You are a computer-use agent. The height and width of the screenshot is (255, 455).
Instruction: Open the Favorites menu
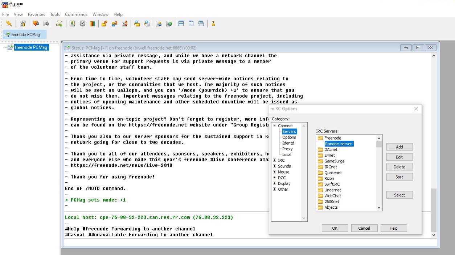pyautogui.click(x=37, y=14)
